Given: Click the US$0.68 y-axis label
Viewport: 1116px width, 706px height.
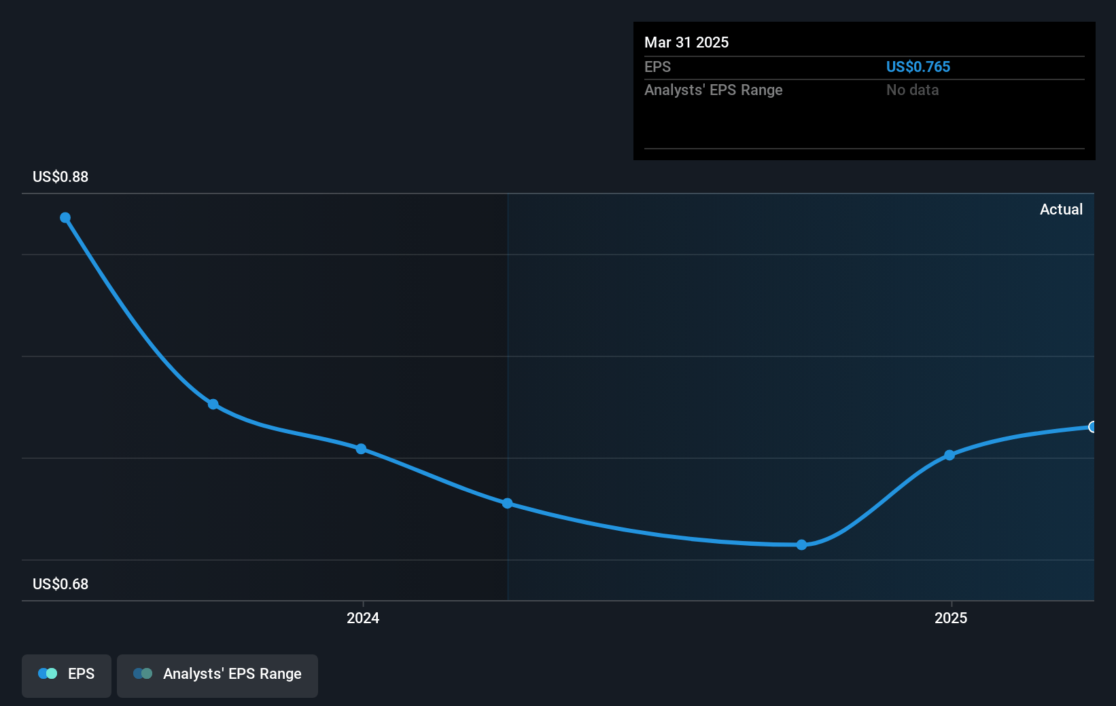Looking at the screenshot, I should [x=60, y=584].
